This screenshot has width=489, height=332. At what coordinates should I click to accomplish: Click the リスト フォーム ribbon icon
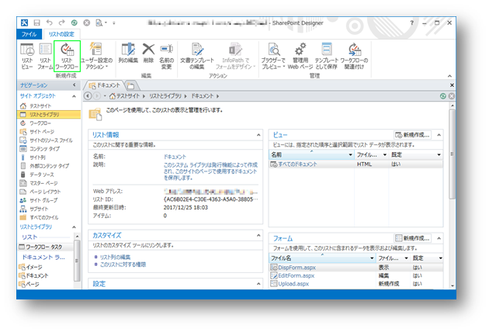click(x=45, y=52)
